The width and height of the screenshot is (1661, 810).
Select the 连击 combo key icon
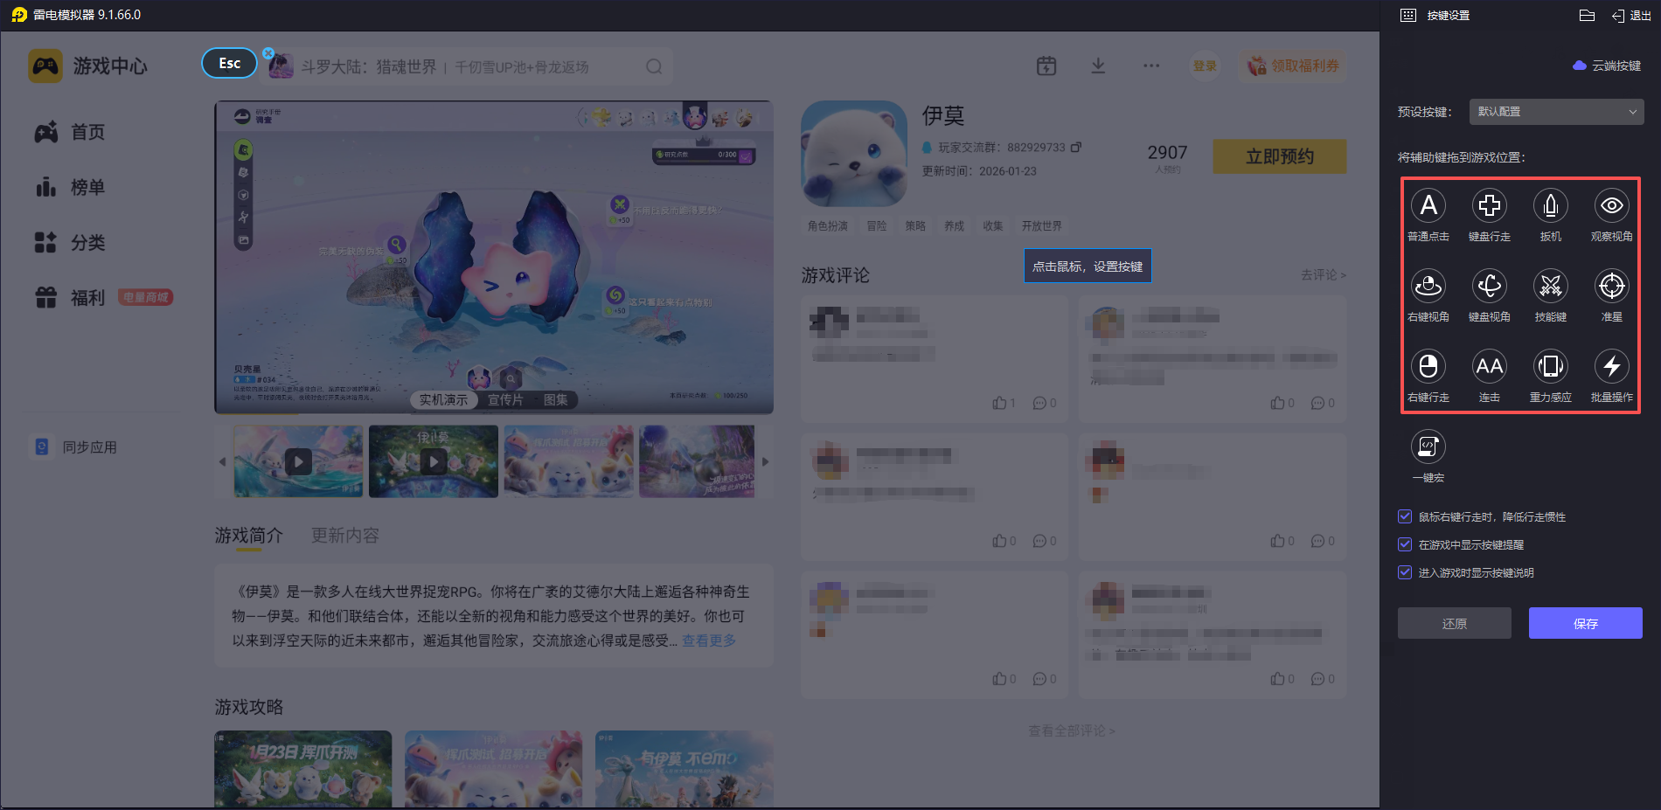[x=1490, y=367]
